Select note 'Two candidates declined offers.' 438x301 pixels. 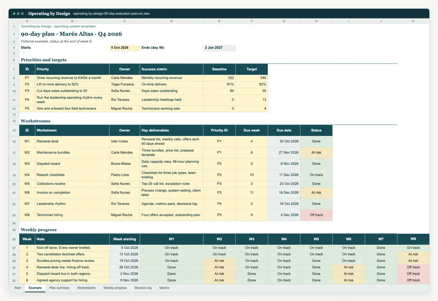click(72, 255)
